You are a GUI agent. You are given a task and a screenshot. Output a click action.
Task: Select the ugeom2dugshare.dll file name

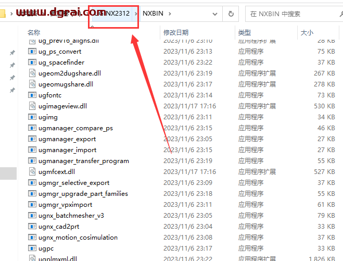tap(70, 73)
